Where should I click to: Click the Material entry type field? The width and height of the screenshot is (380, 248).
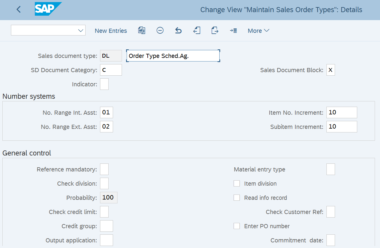pos(331,169)
